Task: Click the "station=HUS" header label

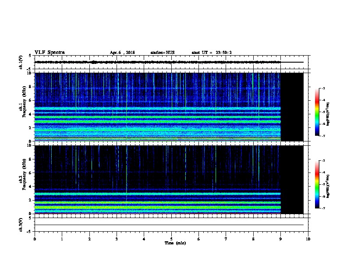Action: pyautogui.click(x=163, y=53)
